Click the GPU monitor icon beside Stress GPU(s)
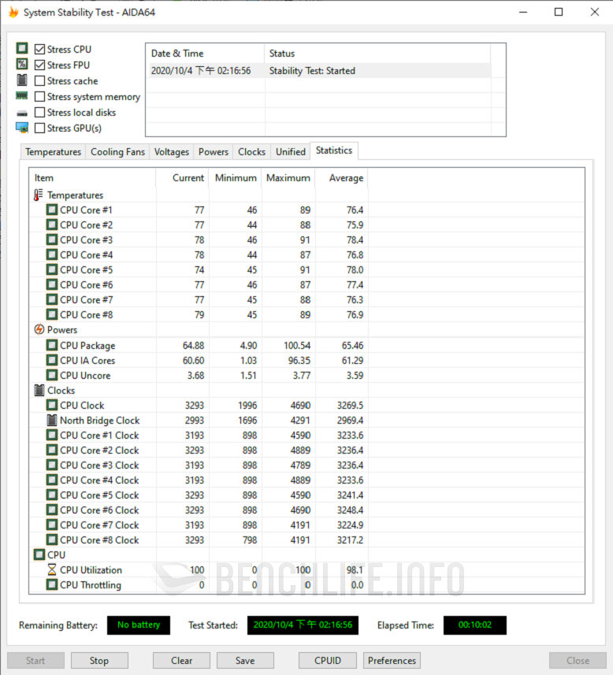The image size is (613, 675). 22,128
